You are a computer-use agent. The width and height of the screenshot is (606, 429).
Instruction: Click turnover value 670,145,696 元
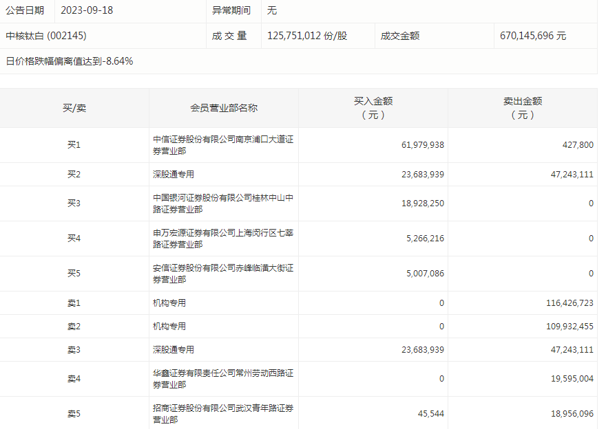point(533,36)
